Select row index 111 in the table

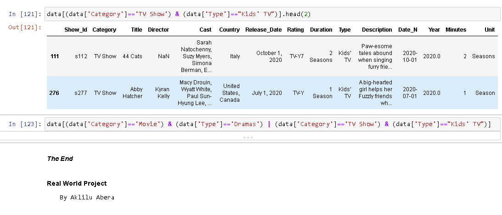point(54,56)
